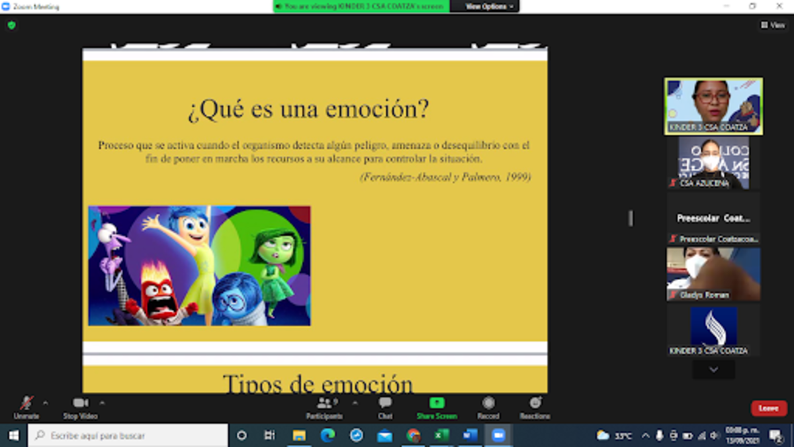
Task: Select the Gladys Roman video thumbnail
Action: click(x=713, y=274)
